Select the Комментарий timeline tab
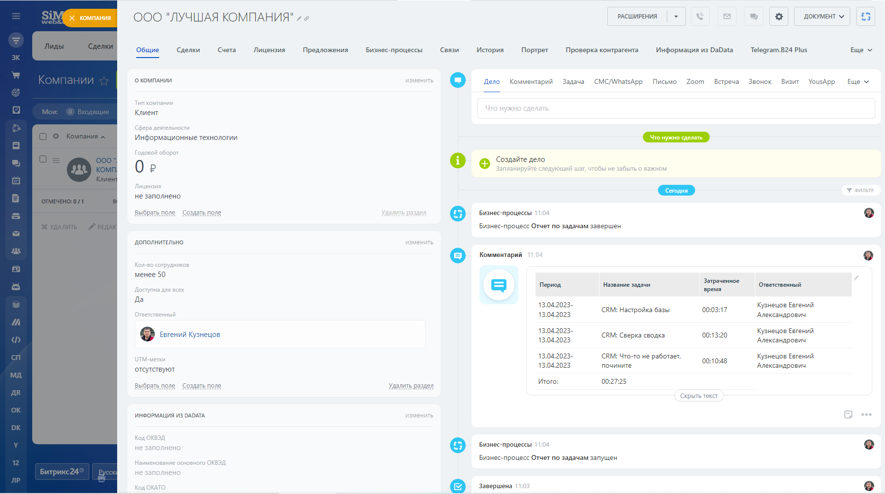 [x=531, y=81]
